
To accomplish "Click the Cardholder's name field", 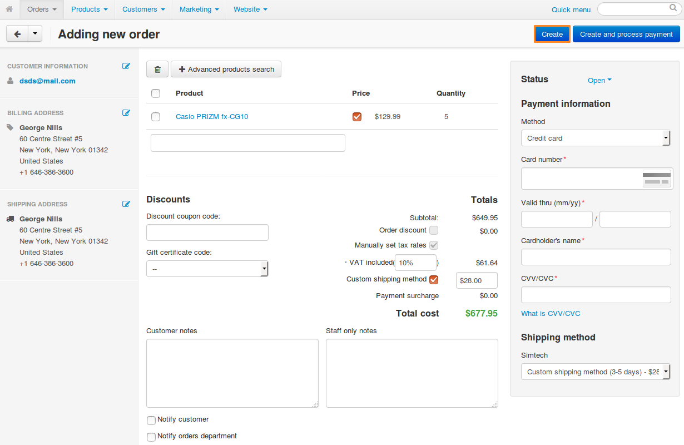I will (x=596, y=257).
